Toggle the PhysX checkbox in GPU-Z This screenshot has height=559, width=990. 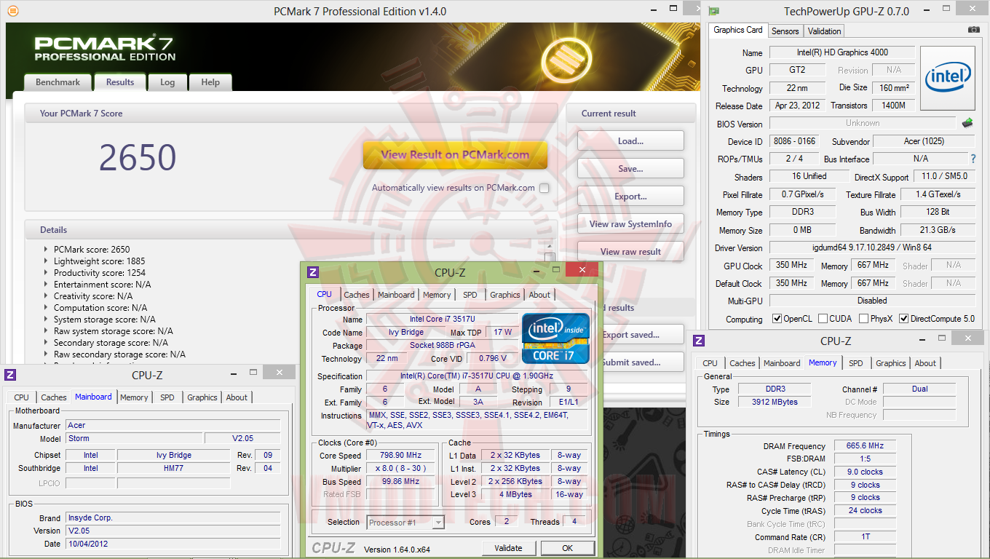pos(863,319)
